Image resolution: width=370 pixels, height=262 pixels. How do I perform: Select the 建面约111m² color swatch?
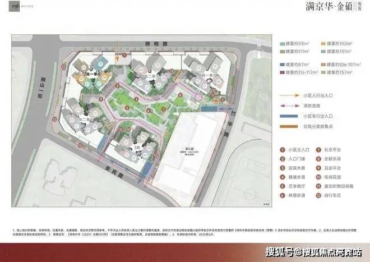coord(282,52)
